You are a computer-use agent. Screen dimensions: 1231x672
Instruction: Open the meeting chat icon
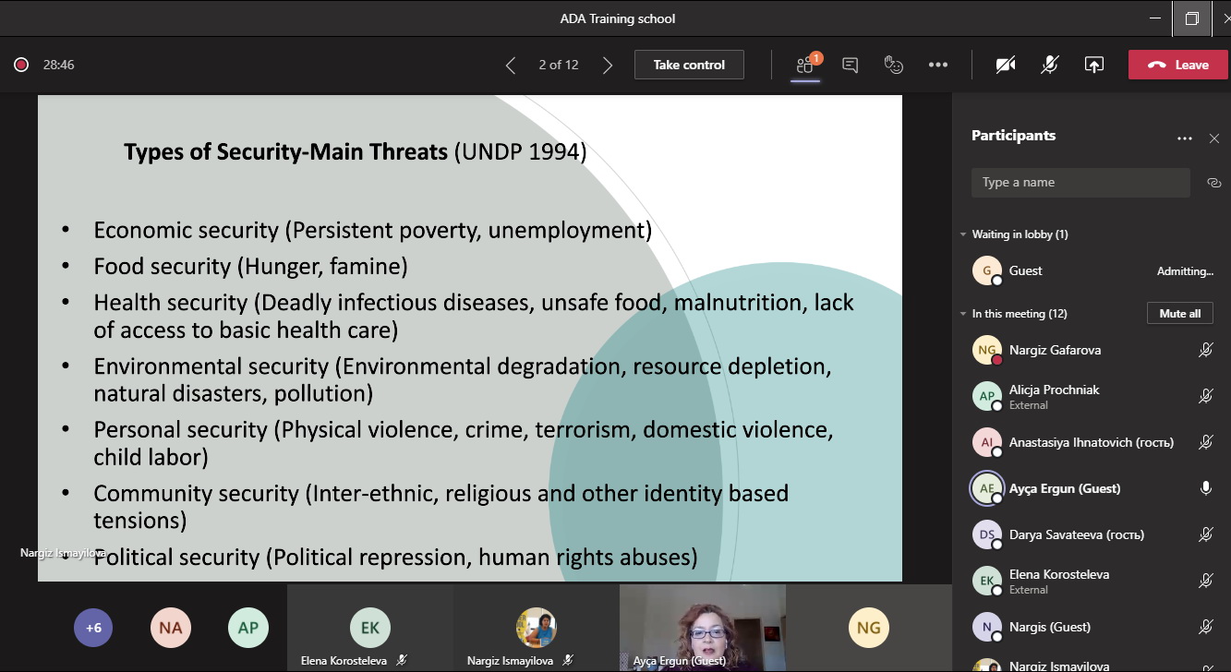pyautogui.click(x=850, y=65)
